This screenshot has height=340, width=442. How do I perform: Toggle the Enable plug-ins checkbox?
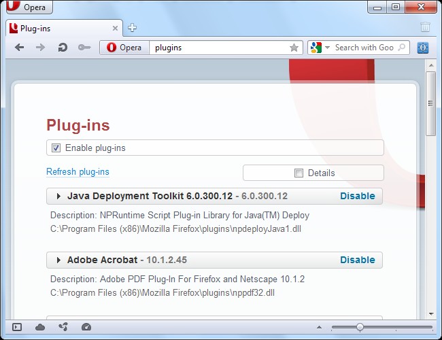tap(56, 148)
